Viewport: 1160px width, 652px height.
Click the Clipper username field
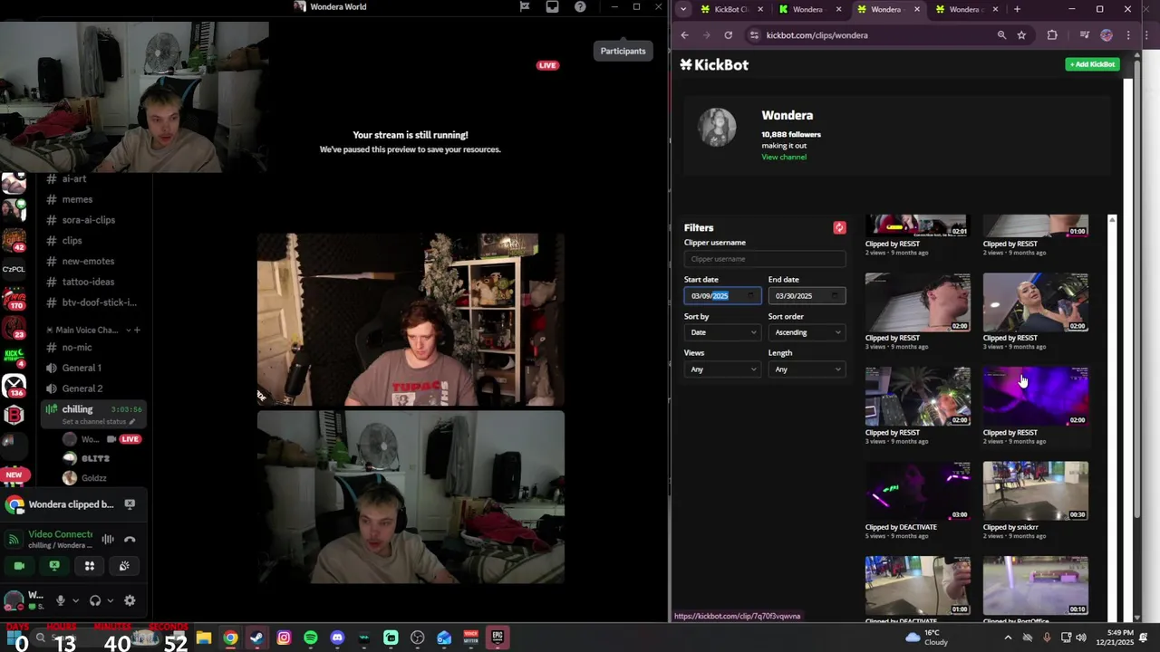[765, 259]
